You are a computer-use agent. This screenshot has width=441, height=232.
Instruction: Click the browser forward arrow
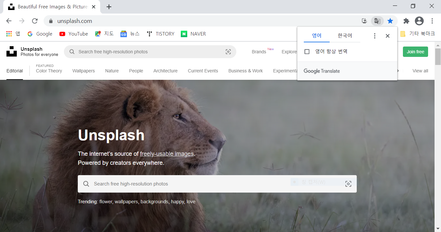[x=22, y=21]
